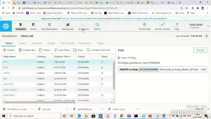Open the browser extensions puzzle icon
Screen dimensions: 211x119
click(197, 8)
